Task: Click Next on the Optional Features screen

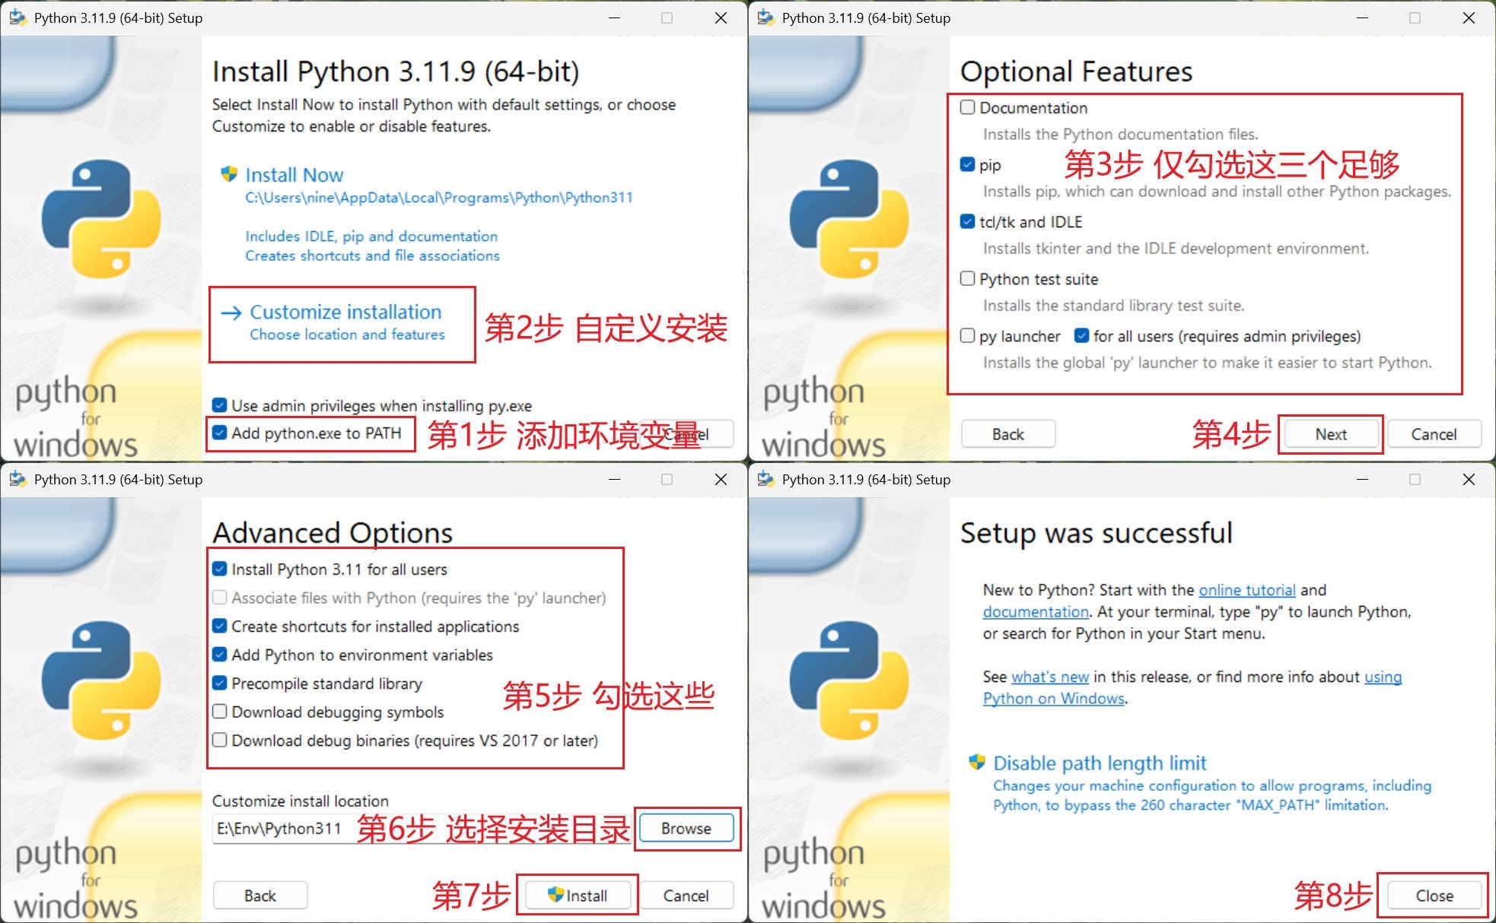Action: 1330,433
